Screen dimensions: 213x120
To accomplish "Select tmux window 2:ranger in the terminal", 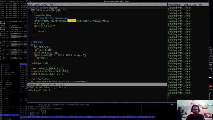I will (x=20, y=1).
